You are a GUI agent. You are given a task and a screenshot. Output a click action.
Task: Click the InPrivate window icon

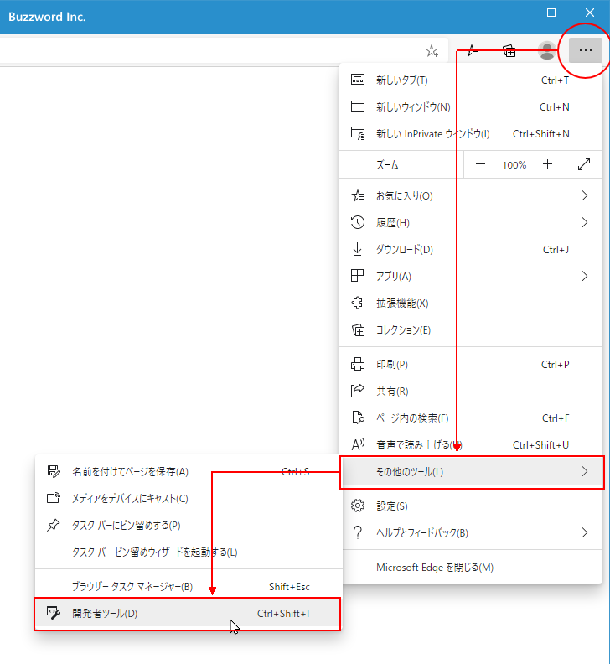click(358, 133)
